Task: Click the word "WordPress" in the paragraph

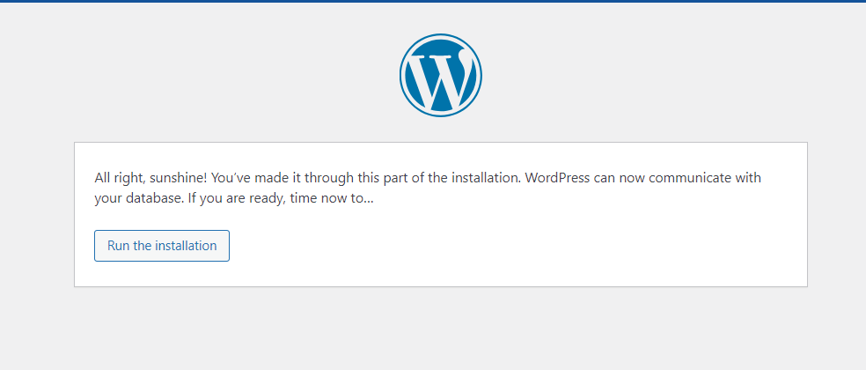Action: click(x=560, y=178)
